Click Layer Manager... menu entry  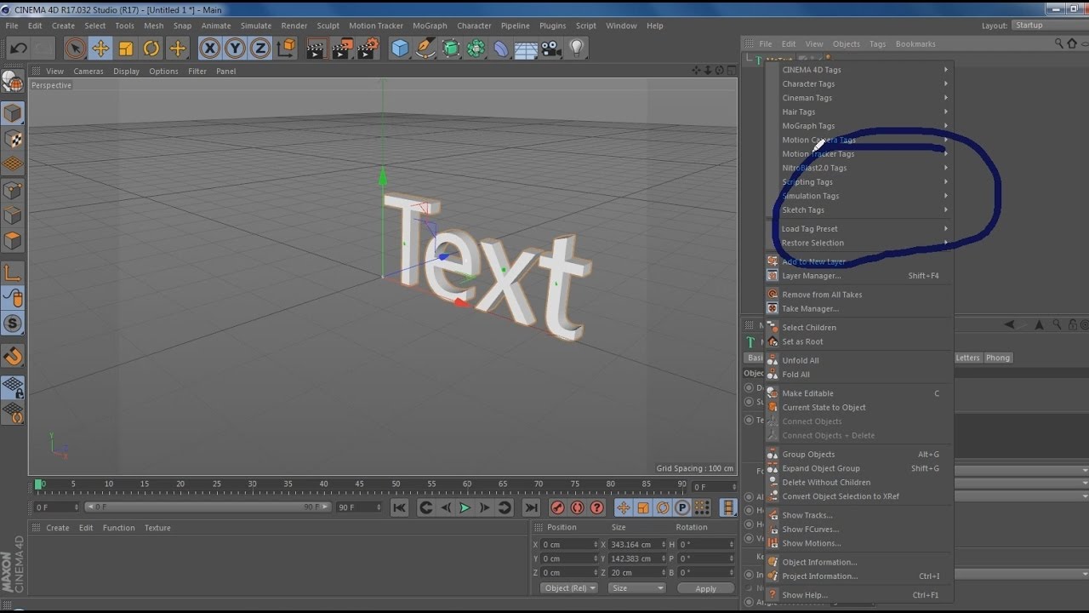coord(858,276)
